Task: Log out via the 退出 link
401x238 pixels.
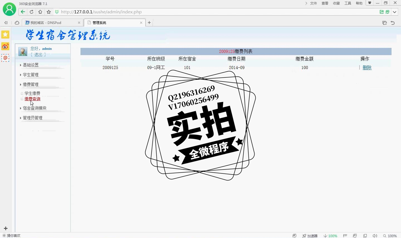Action: pyautogui.click(x=38, y=55)
